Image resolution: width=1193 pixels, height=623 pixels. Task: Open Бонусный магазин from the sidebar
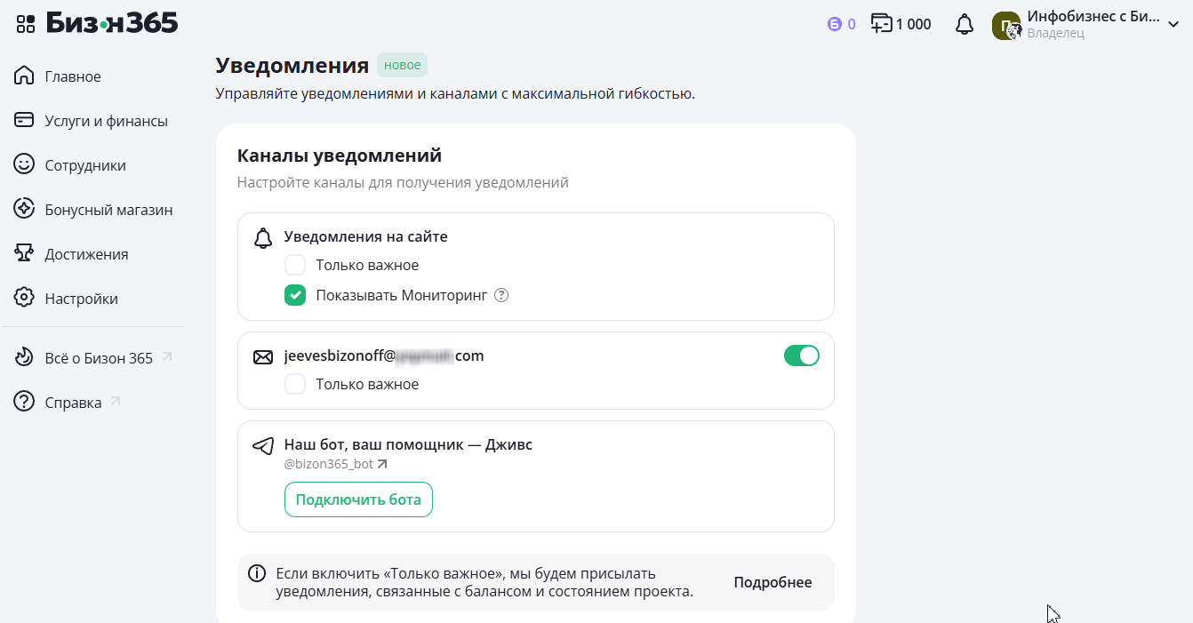[108, 210]
